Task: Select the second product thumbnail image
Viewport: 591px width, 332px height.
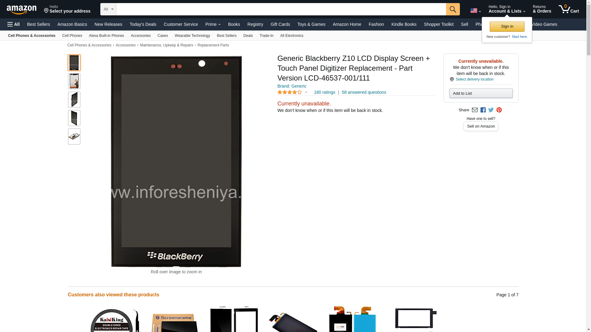Action: click(x=74, y=81)
